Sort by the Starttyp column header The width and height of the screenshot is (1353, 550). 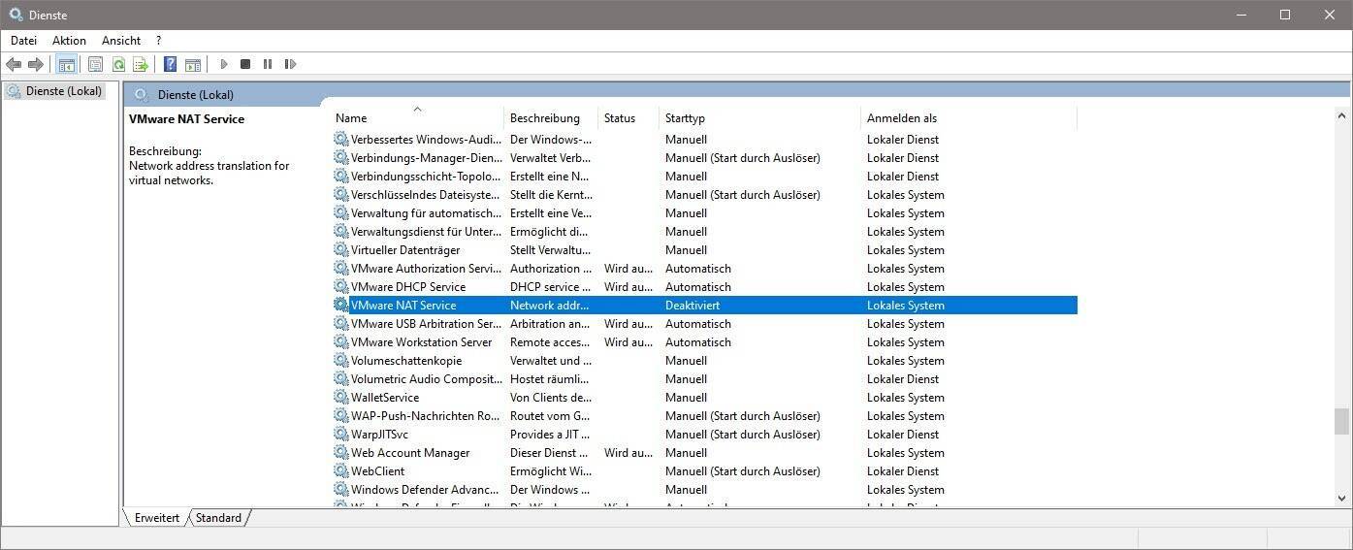(685, 118)
